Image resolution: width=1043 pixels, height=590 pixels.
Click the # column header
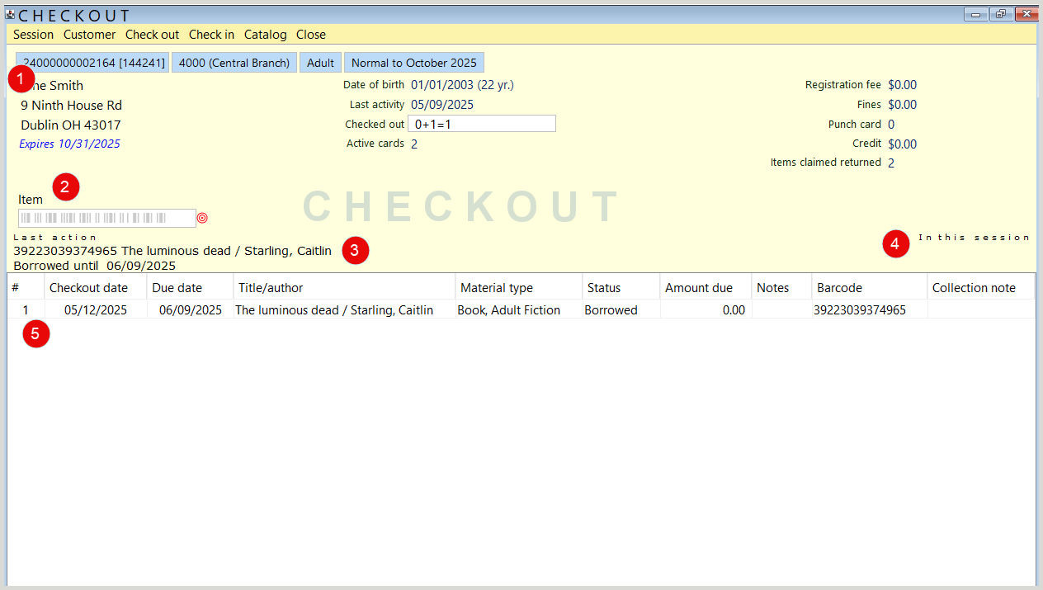pos(26,287)
